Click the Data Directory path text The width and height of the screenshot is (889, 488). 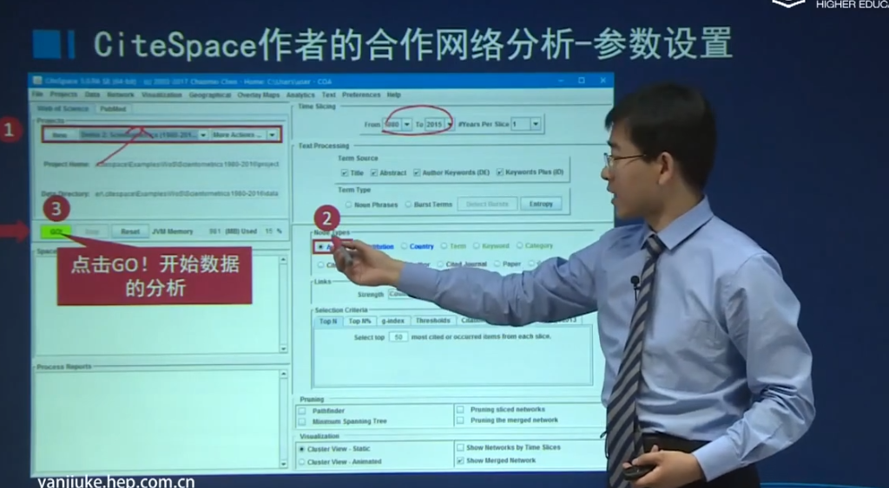[187, 193]
